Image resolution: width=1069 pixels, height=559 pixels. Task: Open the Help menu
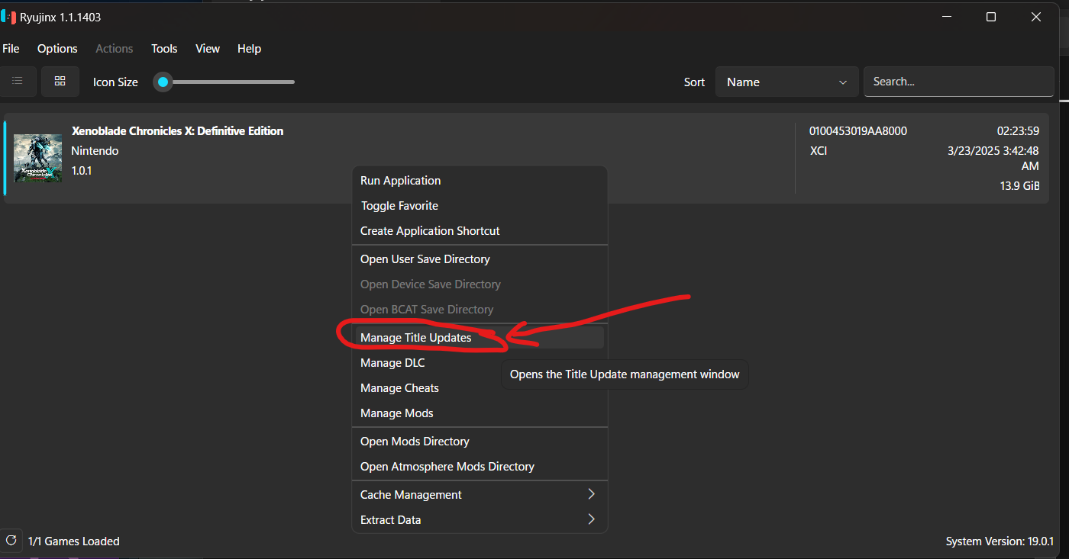pos(249,48)
